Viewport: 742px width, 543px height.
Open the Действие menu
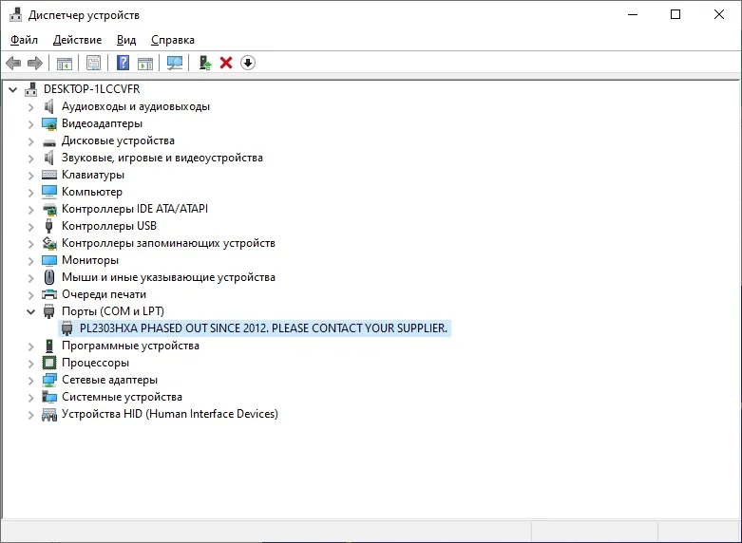click(77, 40)
